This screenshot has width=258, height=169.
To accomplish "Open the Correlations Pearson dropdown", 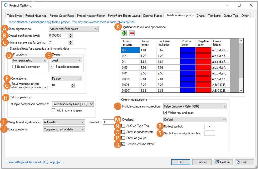I will (x=67, y=78).
